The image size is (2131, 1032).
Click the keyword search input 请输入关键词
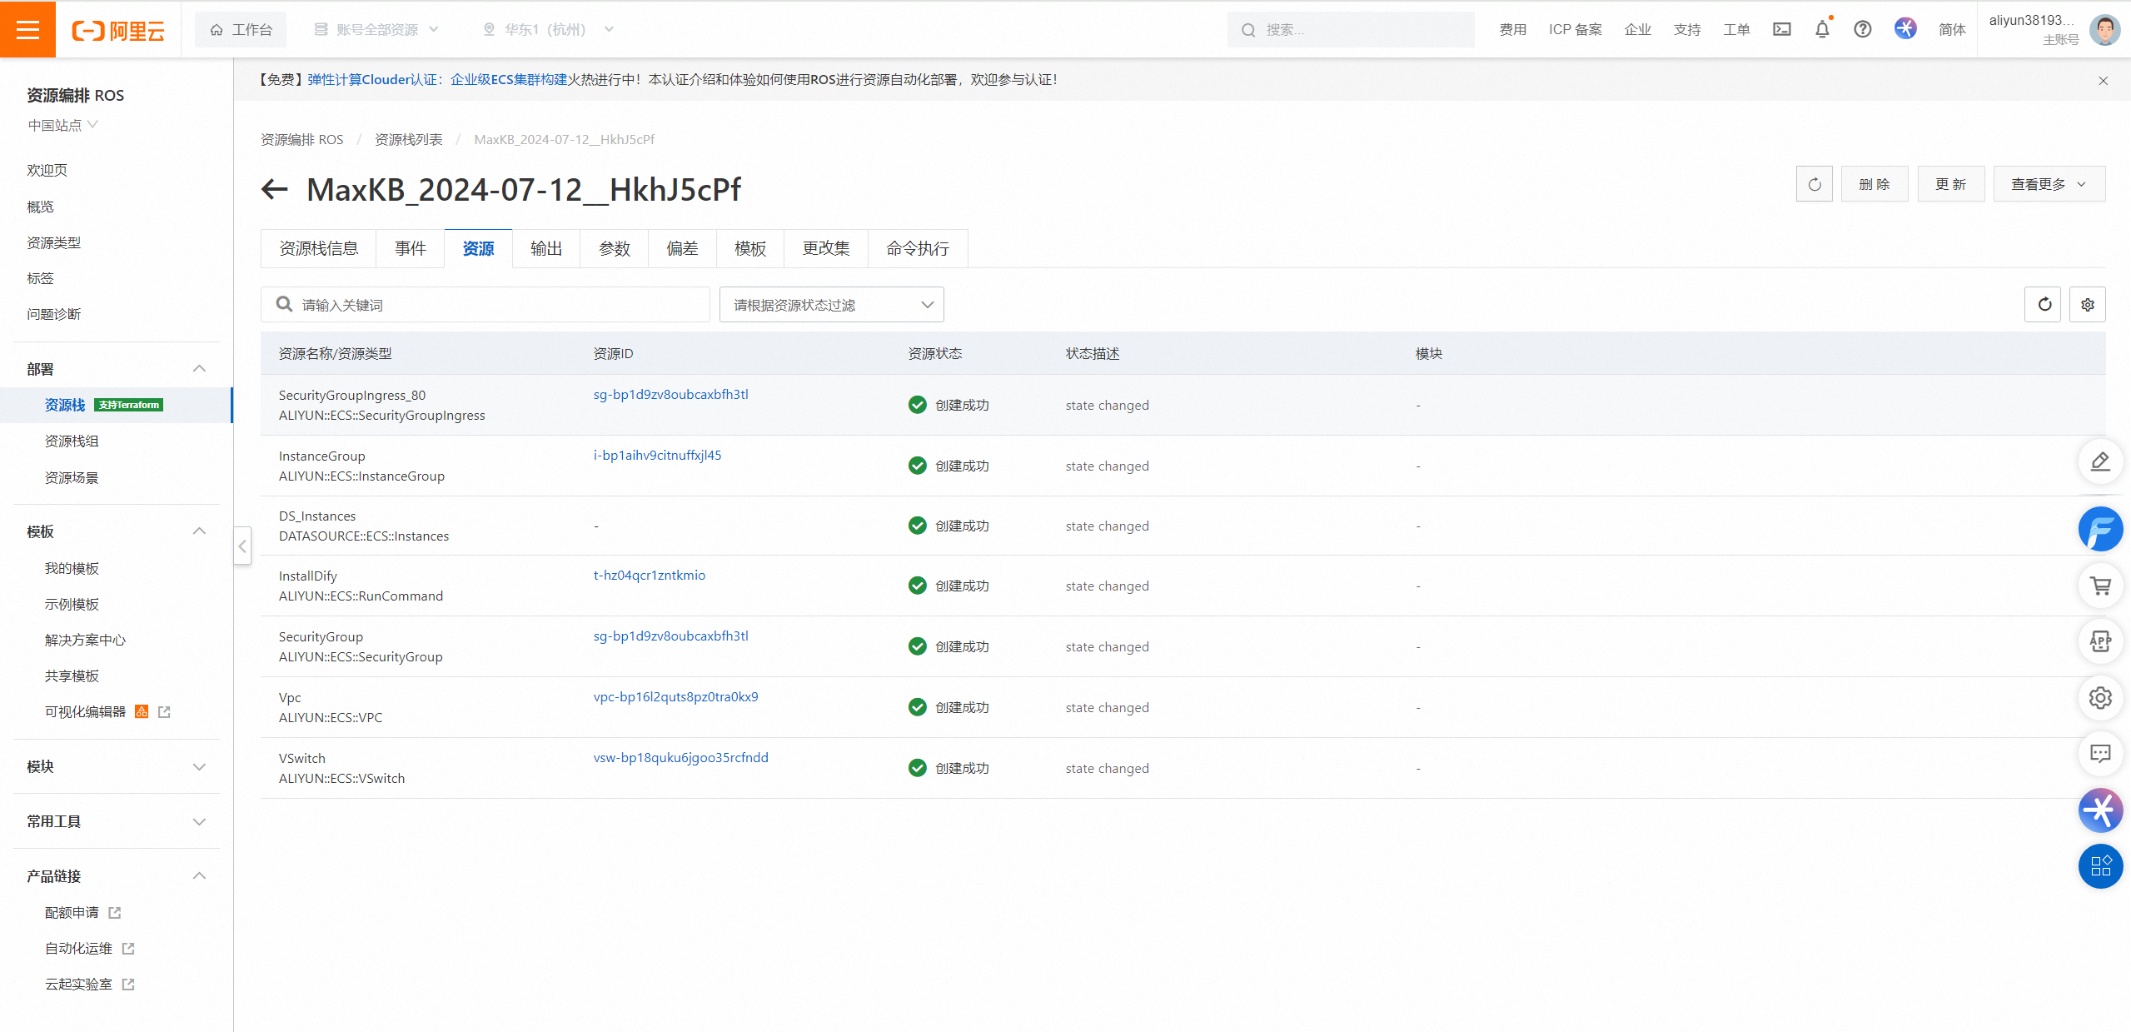[x=485, y=305]
